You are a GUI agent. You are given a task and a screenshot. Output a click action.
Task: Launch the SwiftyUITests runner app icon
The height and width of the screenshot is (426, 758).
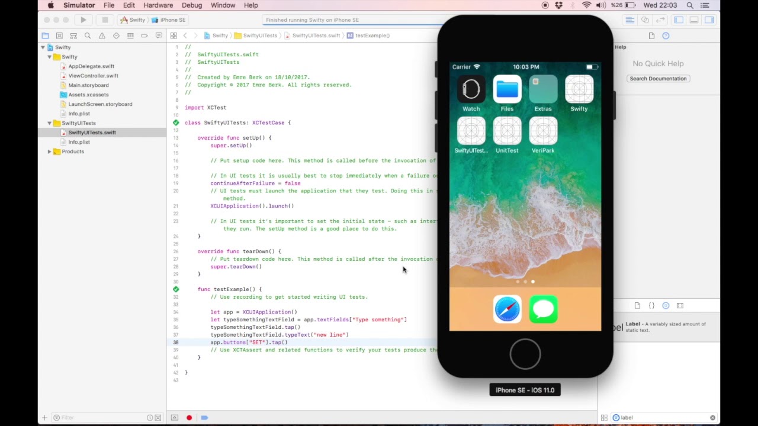point(471,131)
